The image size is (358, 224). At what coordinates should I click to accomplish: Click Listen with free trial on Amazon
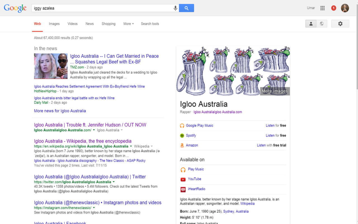tap(272, 145)
